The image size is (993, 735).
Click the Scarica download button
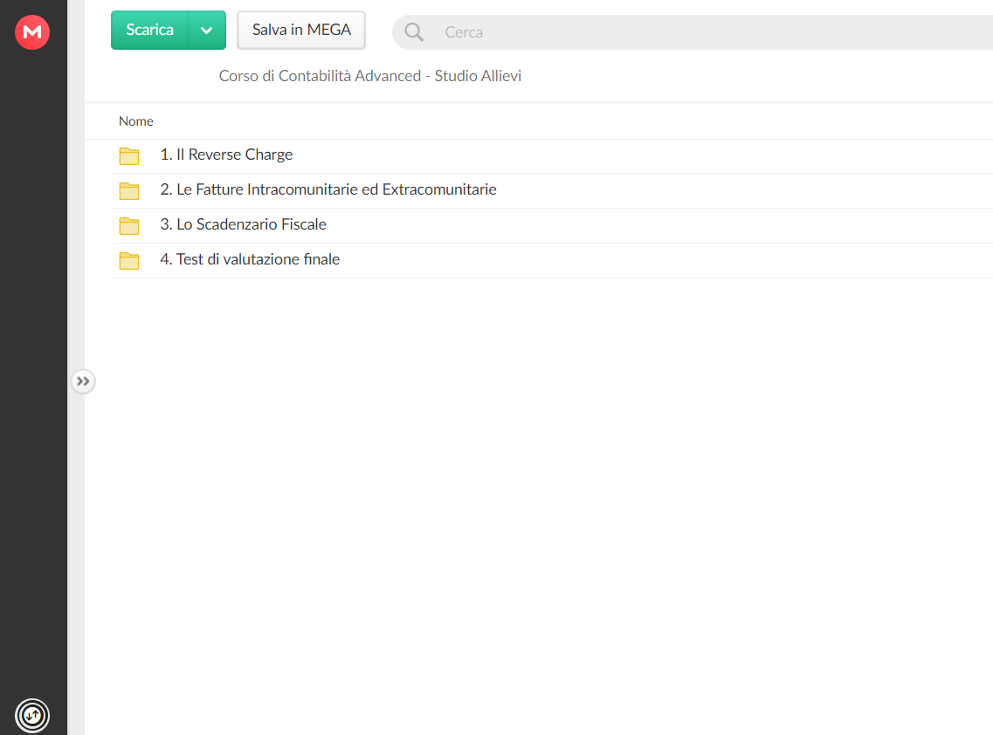[149, 30]
